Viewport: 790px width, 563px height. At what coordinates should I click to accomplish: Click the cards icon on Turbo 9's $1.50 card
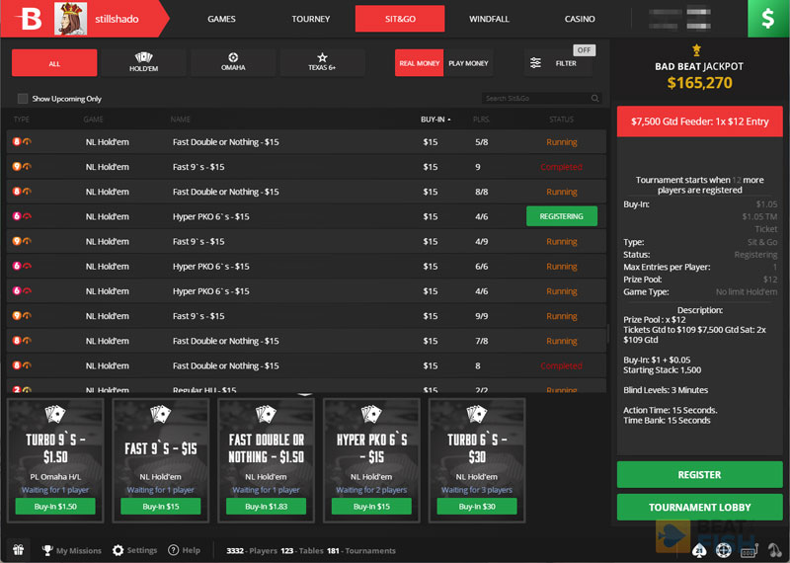[x=55, y=414]
